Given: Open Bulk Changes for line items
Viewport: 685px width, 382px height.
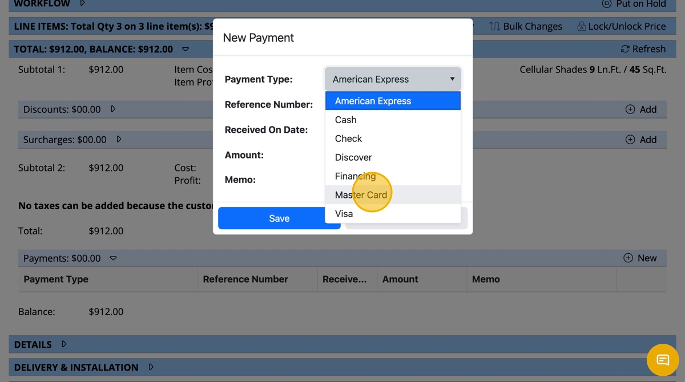Looking at the screenshot, I should 526,26.
